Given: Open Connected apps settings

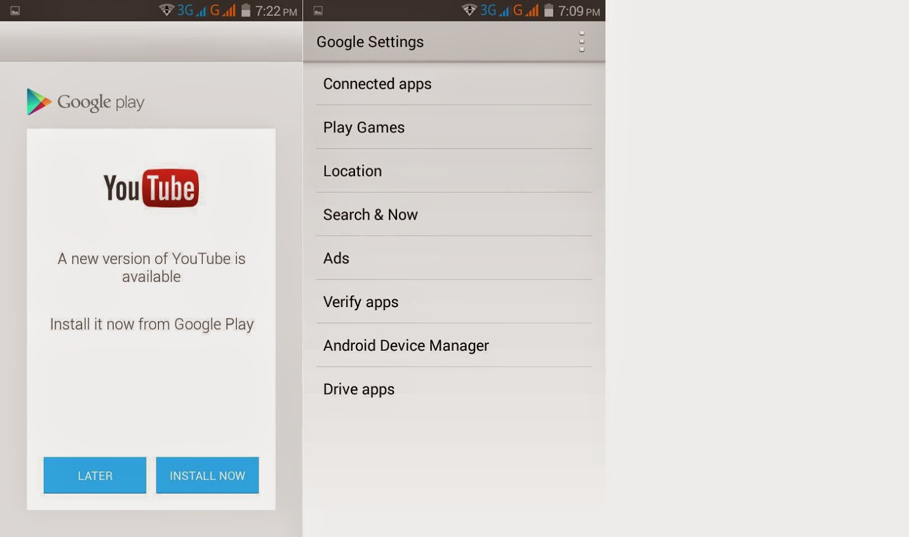Looking at the screenshot, I should click(454, 83).
